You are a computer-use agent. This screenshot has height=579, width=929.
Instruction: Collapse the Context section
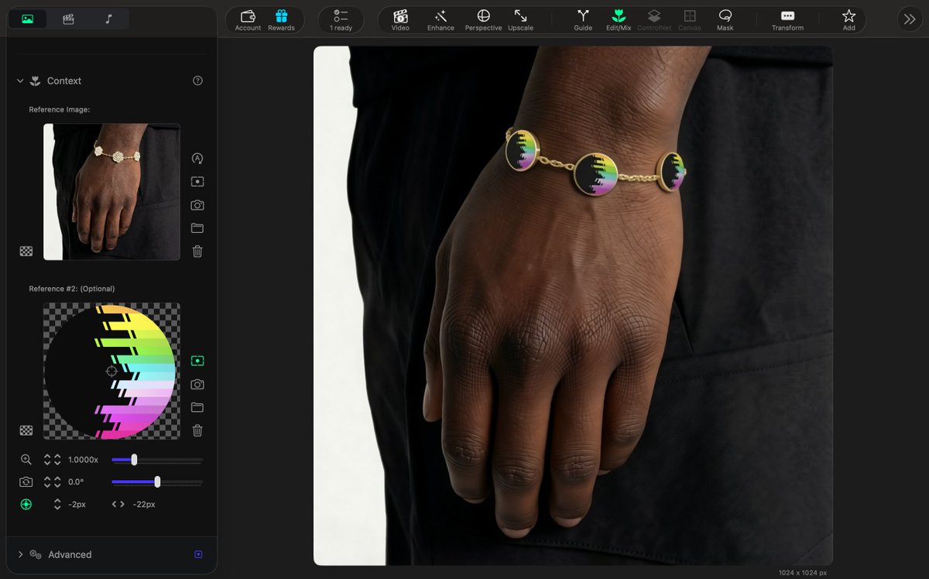(x=20, y=81)
